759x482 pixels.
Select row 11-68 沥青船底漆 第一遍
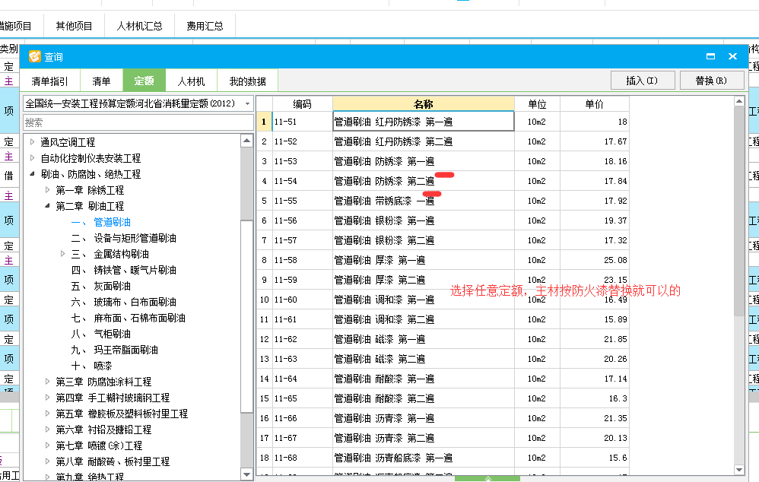[x=443, y=458]
